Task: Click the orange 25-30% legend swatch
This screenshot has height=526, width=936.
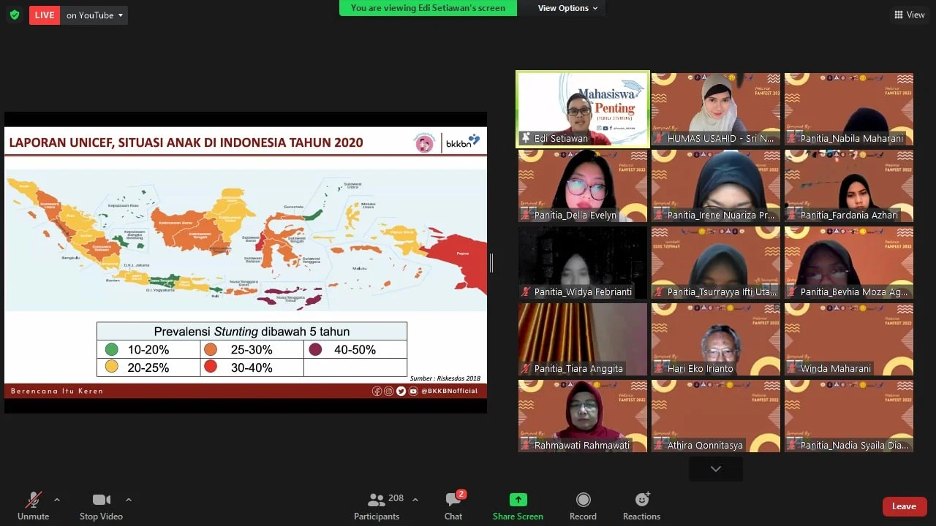Action: (211, 349)
